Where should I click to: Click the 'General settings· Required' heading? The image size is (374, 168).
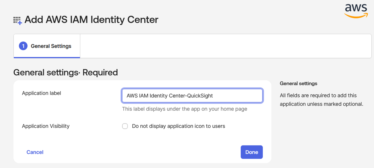65,72
